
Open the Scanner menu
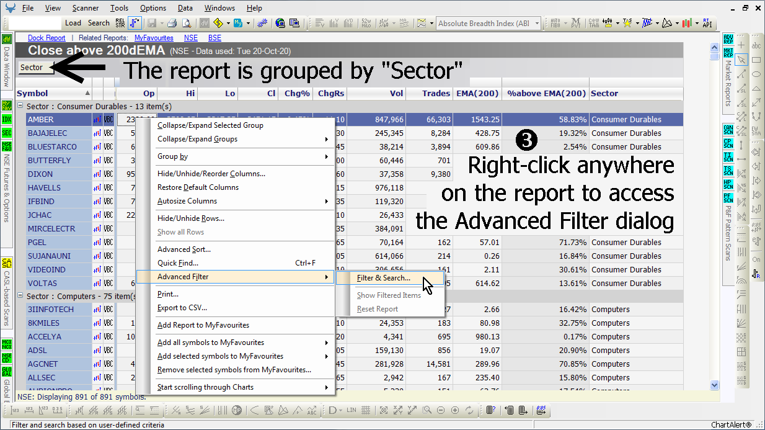tap(85, 8)
